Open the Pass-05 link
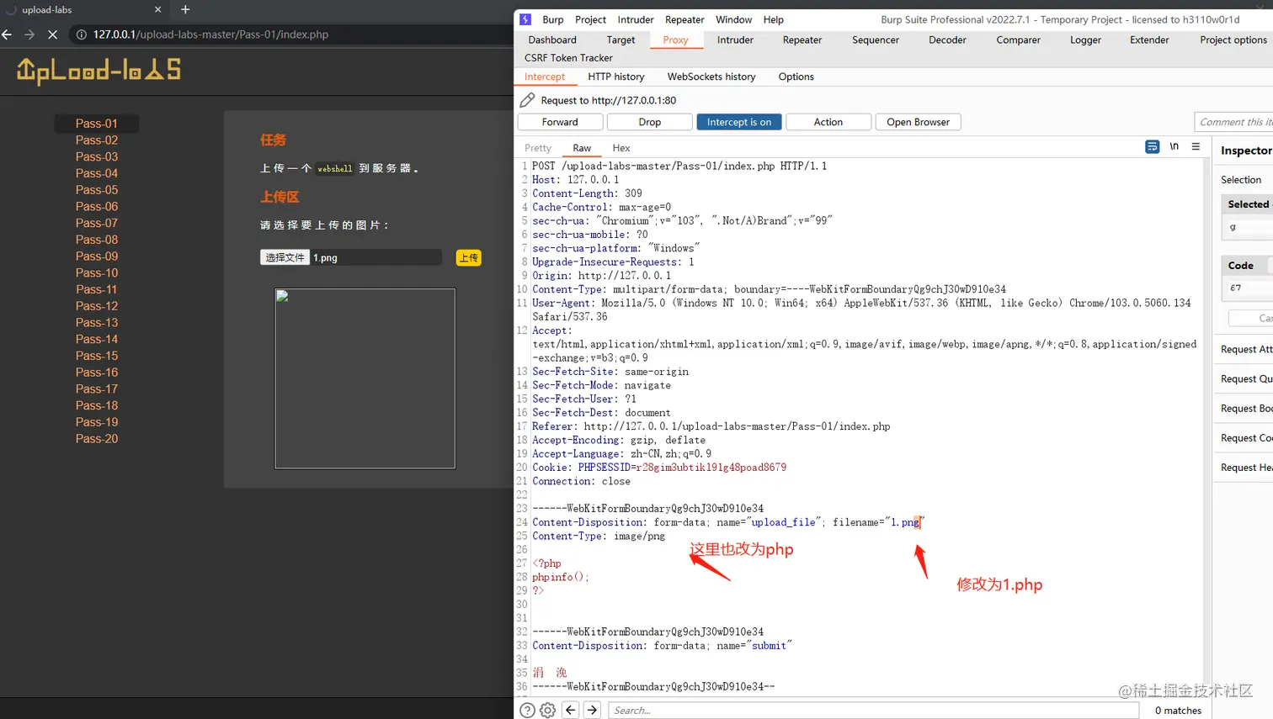This screenshot has width=1273, height=719. [x=97, y=190]
